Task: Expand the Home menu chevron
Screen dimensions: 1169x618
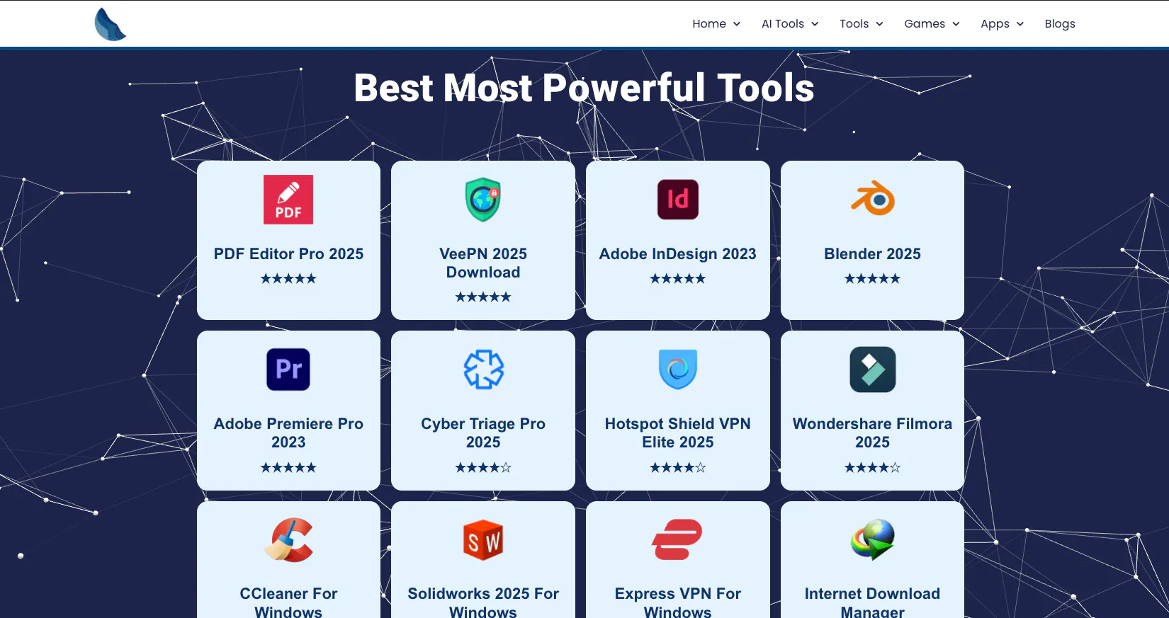Action: [737, 24]
